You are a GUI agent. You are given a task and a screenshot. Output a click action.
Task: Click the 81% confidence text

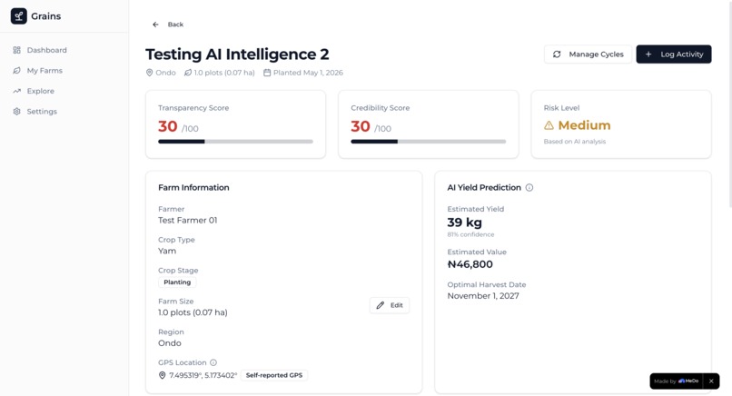click(470, 235)
